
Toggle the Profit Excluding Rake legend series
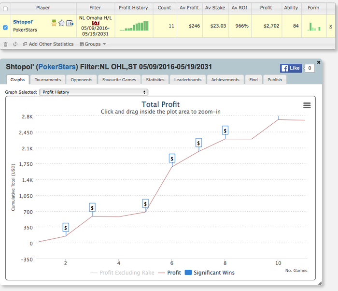click(122, 273)
